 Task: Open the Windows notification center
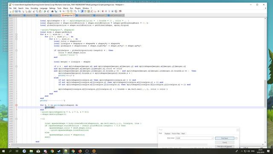(268, 151)
